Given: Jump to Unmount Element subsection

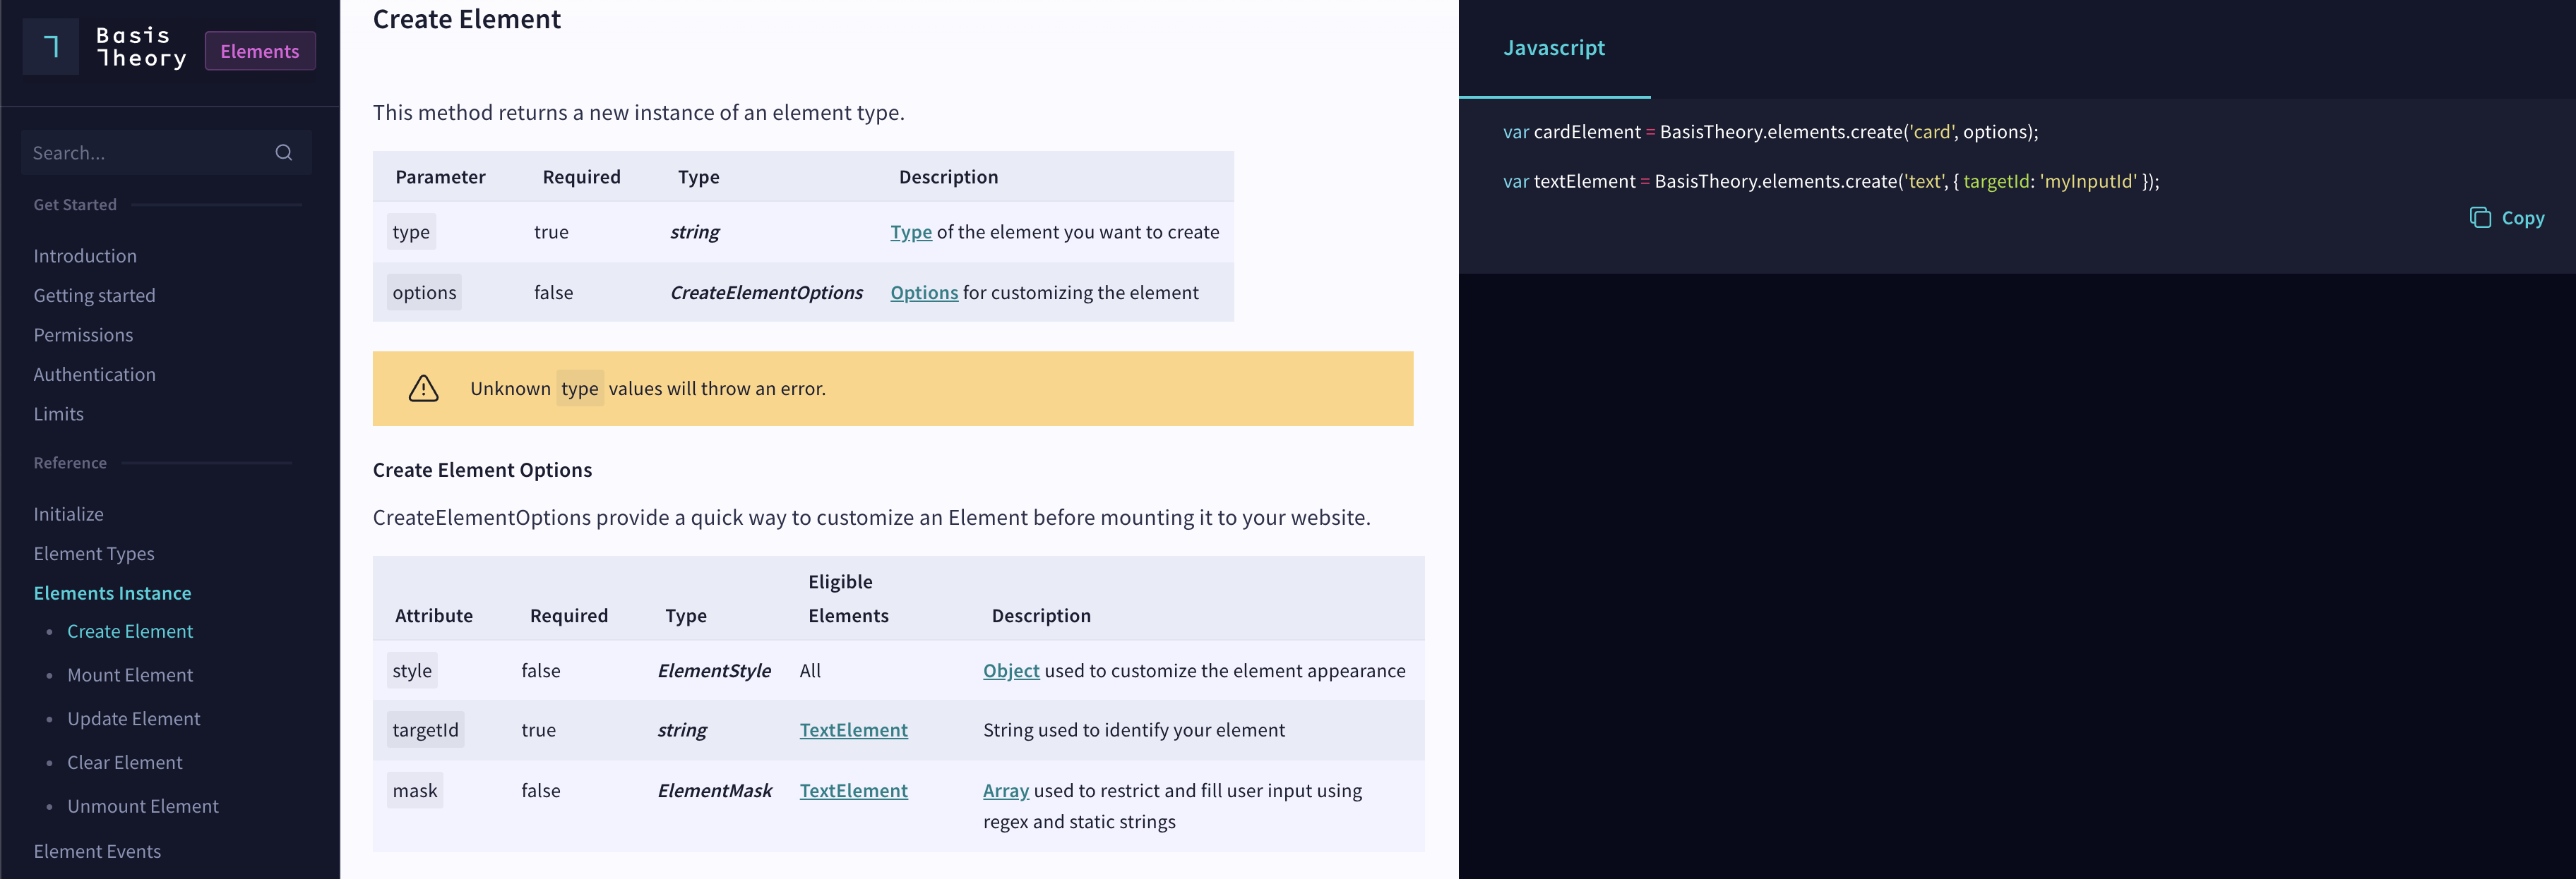Looking at the screenshot, I should point(142,806).
